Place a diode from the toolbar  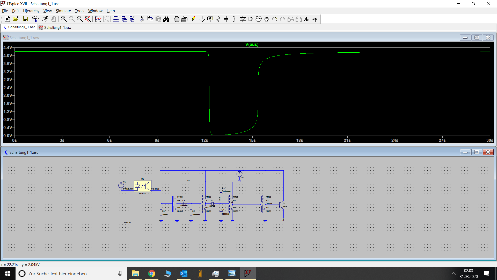pyautogui.click(x=243, y=19)
